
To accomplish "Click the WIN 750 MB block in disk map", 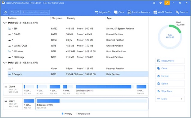I will coord(68,90).
